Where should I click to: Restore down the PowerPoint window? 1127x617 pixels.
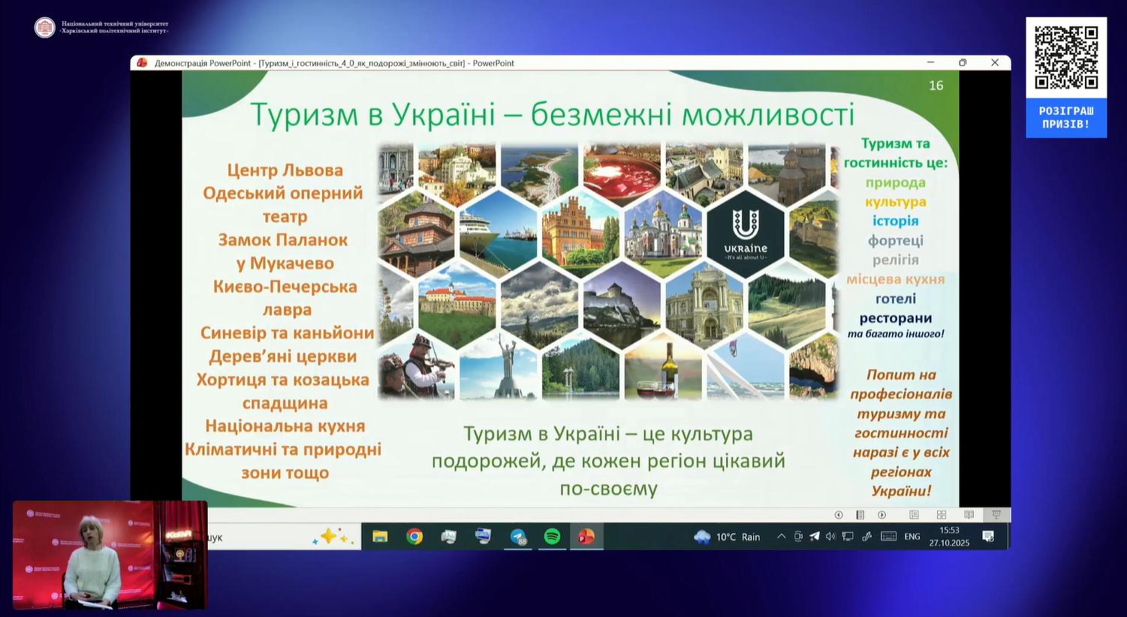pyautogui.click(x=963, y=63)
